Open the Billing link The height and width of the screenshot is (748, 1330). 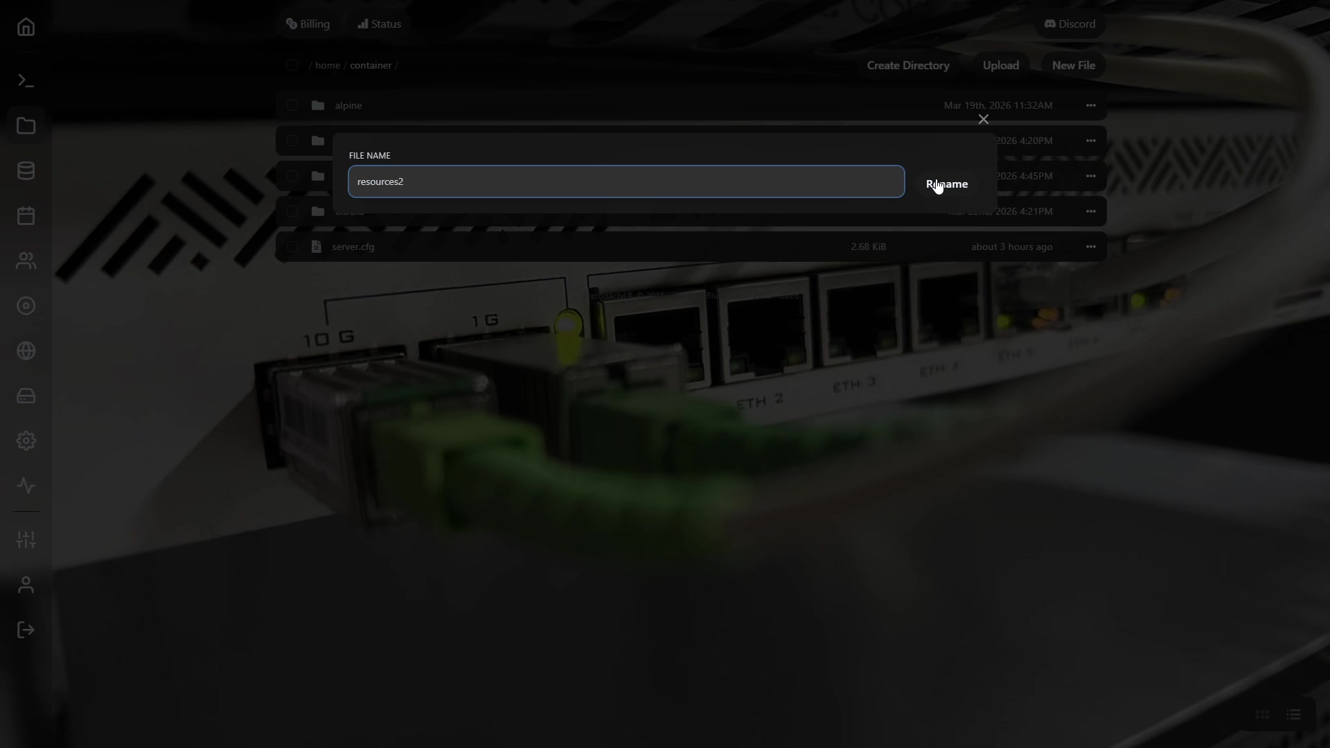(x=308, y=24)
